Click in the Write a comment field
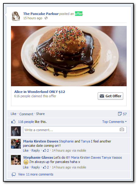Viewport: 137px width, 185px height. (x=75, y=130)
